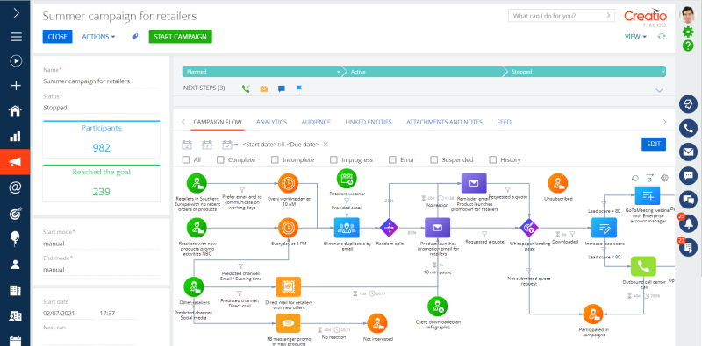Open the green settings gear icon
Image resolution: width=702 pixels, height=346 pixels.
[x=688, y=32]
